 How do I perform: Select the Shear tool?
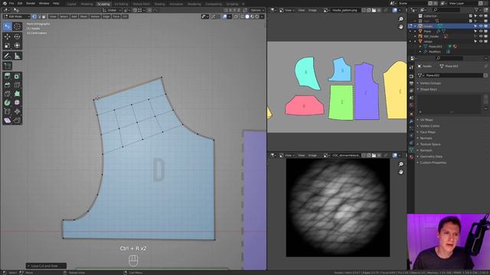7,121
